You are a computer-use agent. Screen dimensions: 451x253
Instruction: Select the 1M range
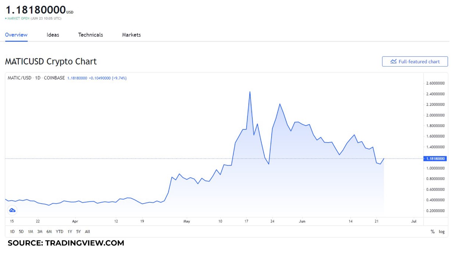click(30, 231)
